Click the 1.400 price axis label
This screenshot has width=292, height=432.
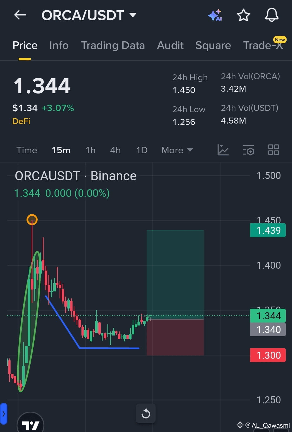[x=269, y=265]
